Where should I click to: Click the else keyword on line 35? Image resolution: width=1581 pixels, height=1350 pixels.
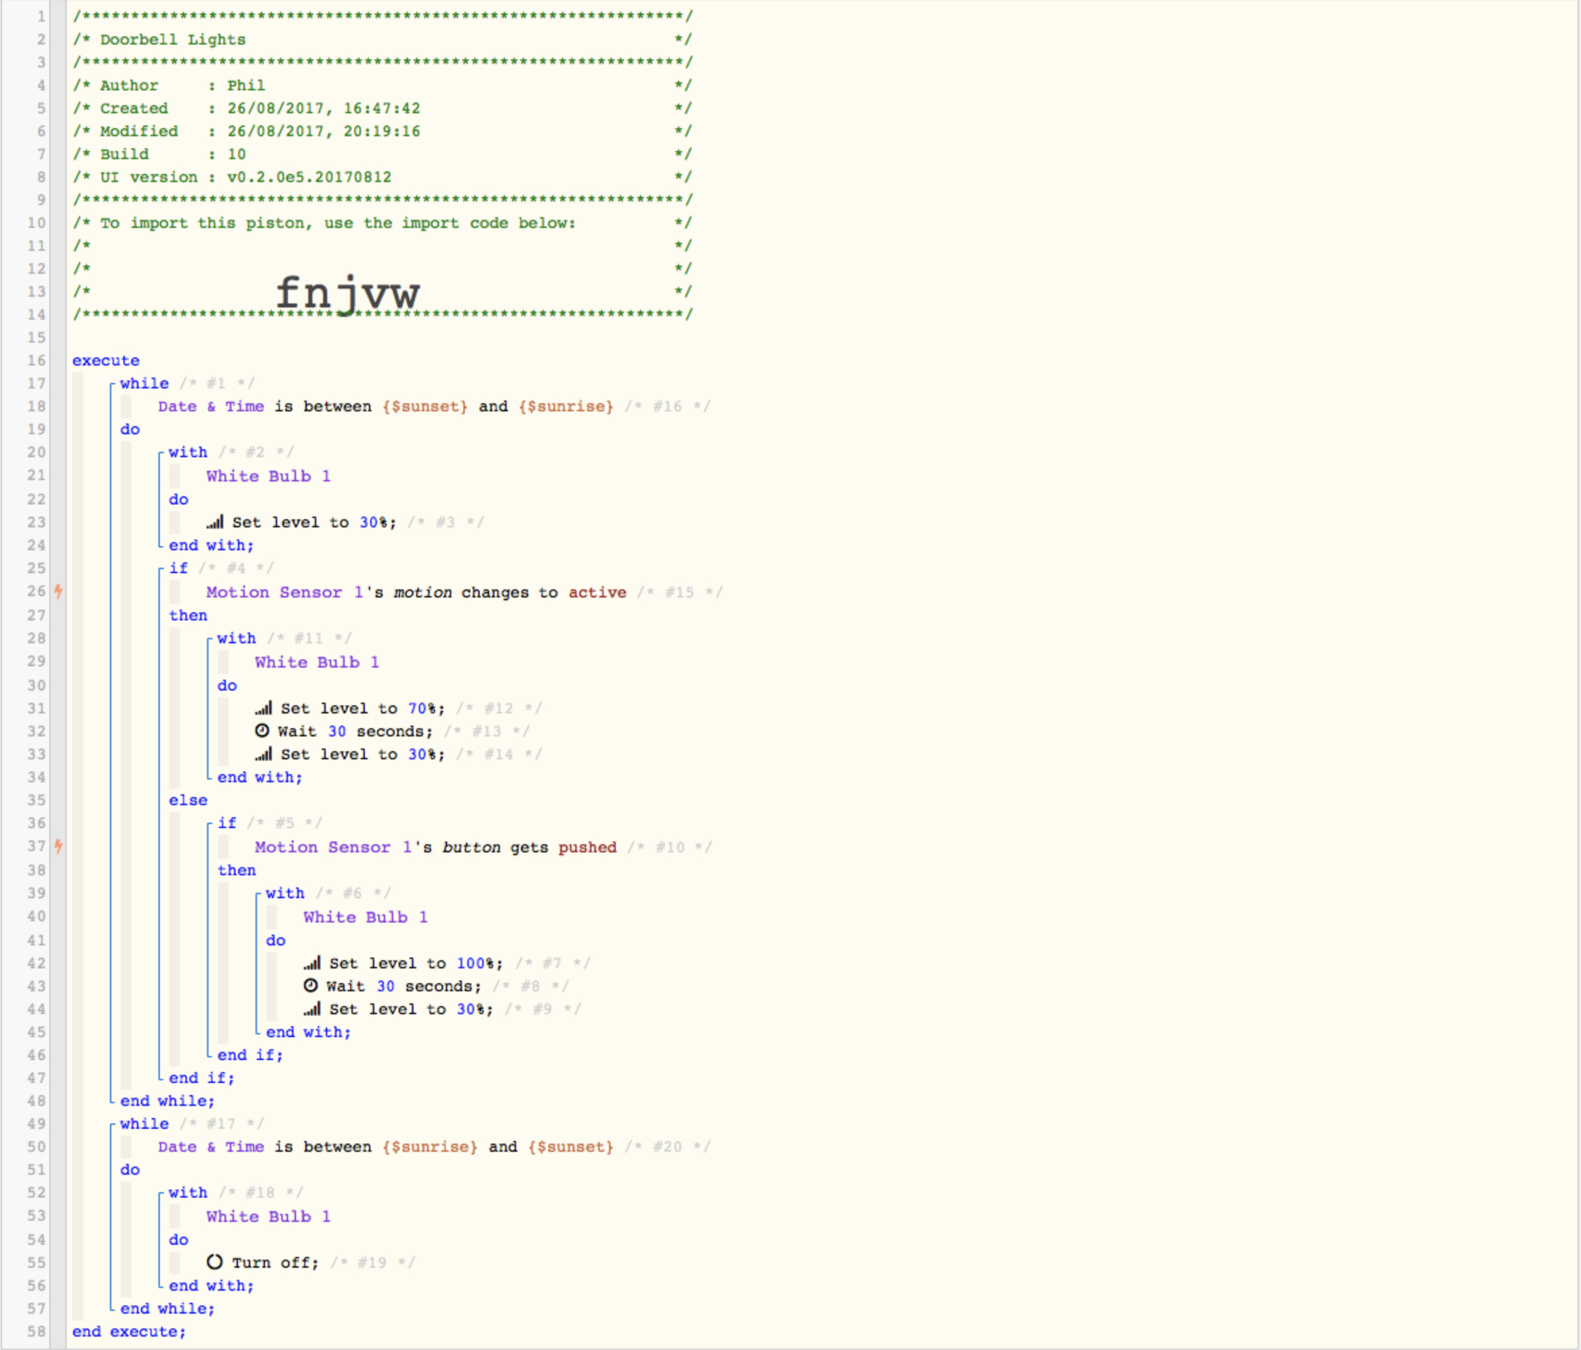pos(188,800)
